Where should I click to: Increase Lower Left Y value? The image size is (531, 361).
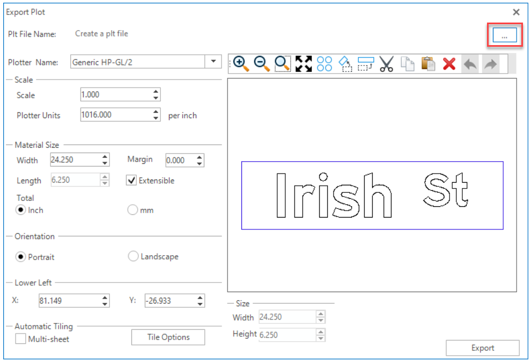coord(200,297)
